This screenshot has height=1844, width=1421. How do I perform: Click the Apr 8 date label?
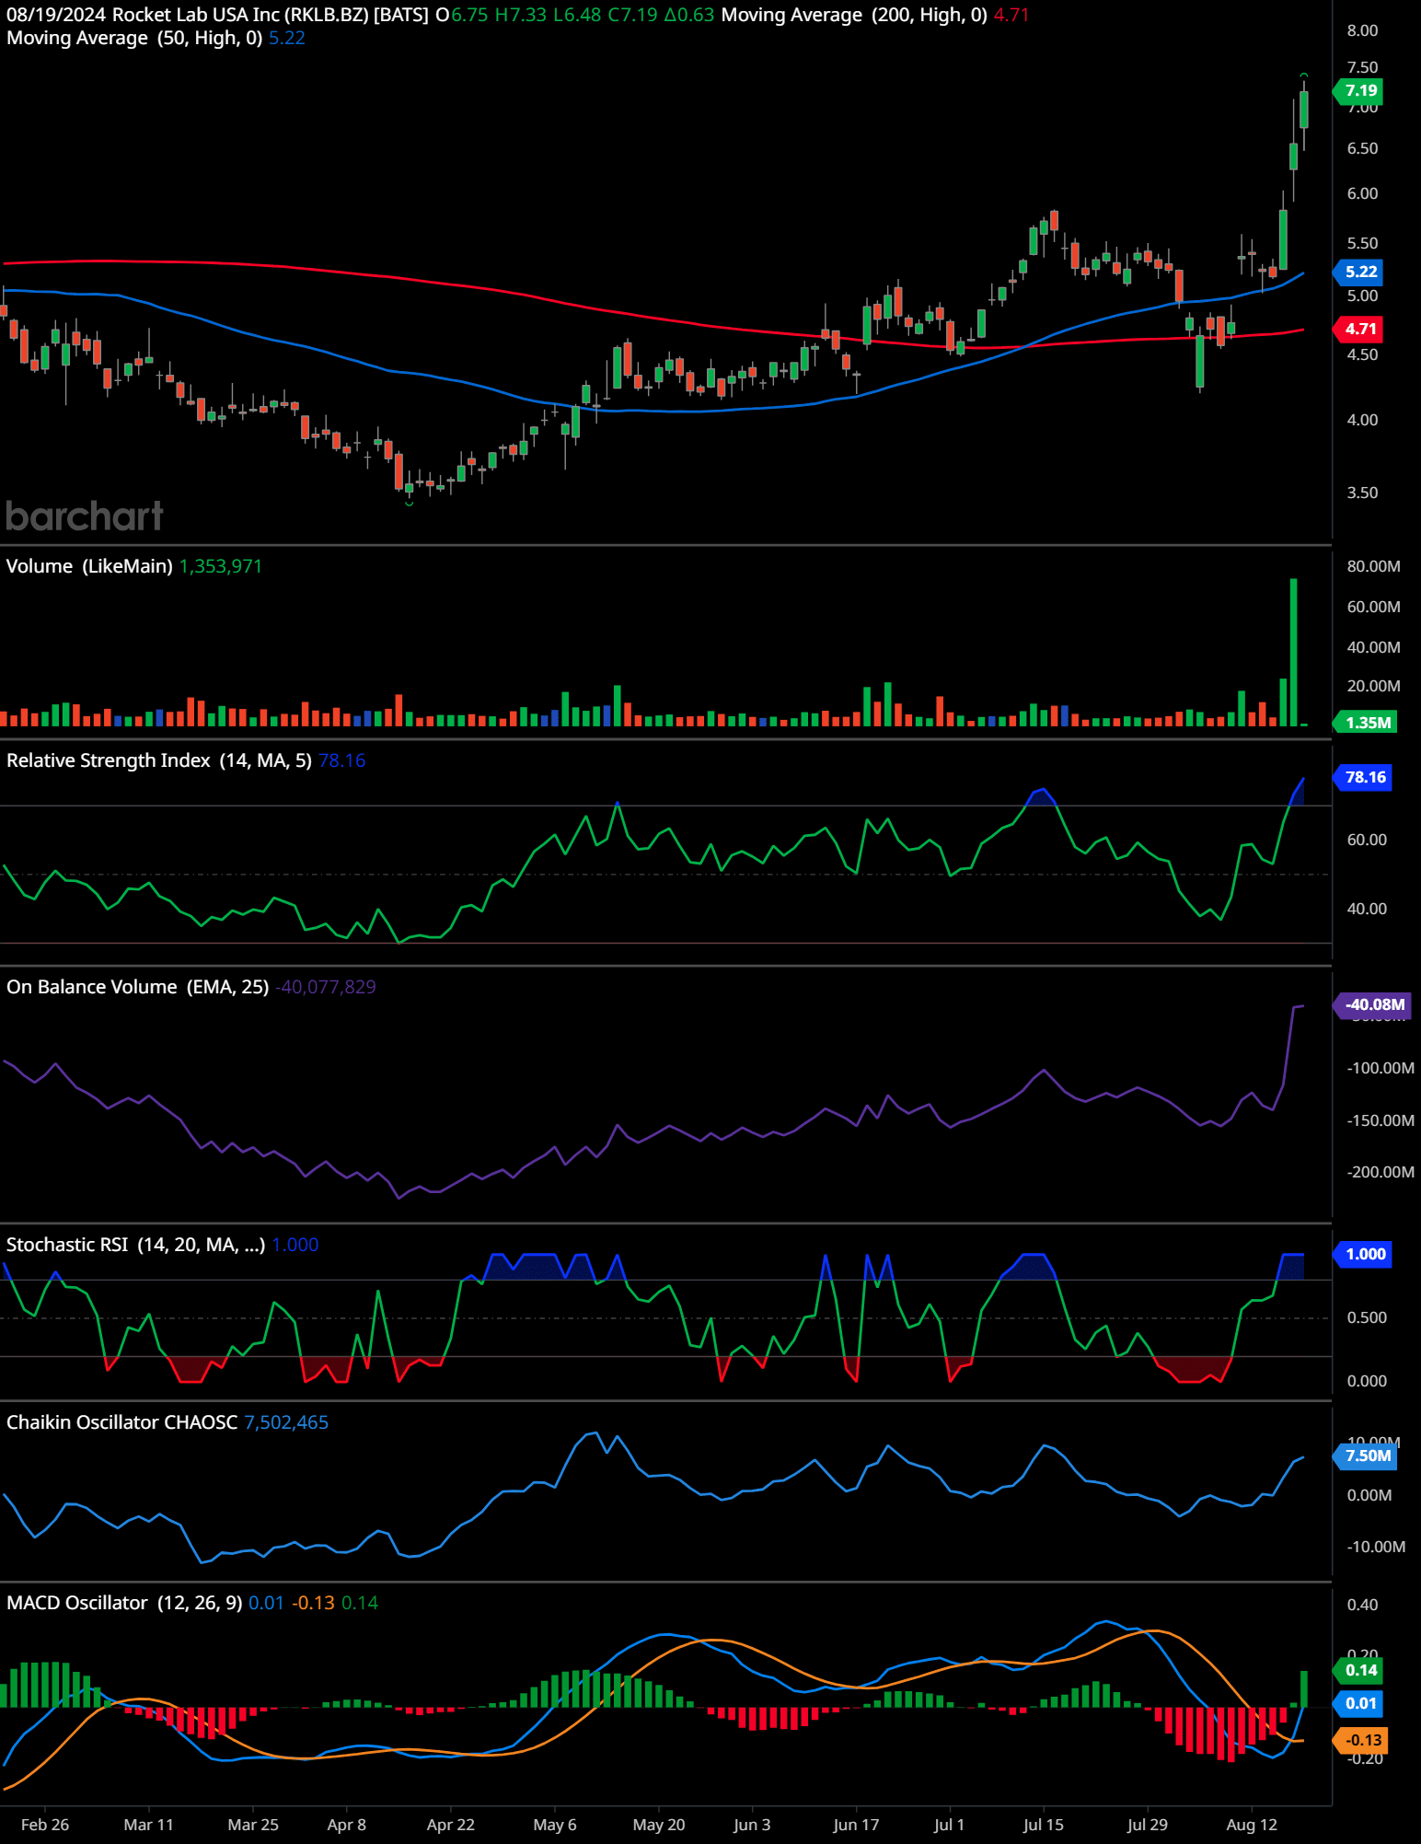[x=347, y=1825]
